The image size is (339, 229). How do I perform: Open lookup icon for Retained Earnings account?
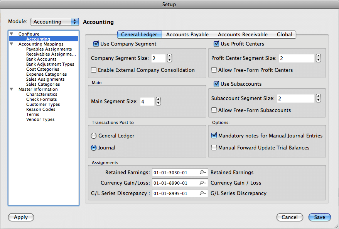[202, 173]
